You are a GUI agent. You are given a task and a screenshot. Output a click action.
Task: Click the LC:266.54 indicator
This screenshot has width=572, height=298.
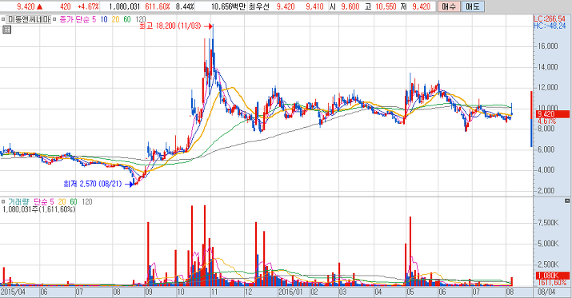coord(550,19)
